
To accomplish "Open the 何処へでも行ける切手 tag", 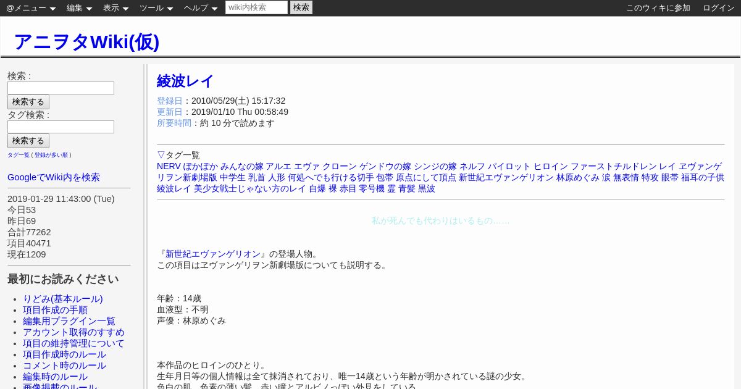I will pos(331,177).
